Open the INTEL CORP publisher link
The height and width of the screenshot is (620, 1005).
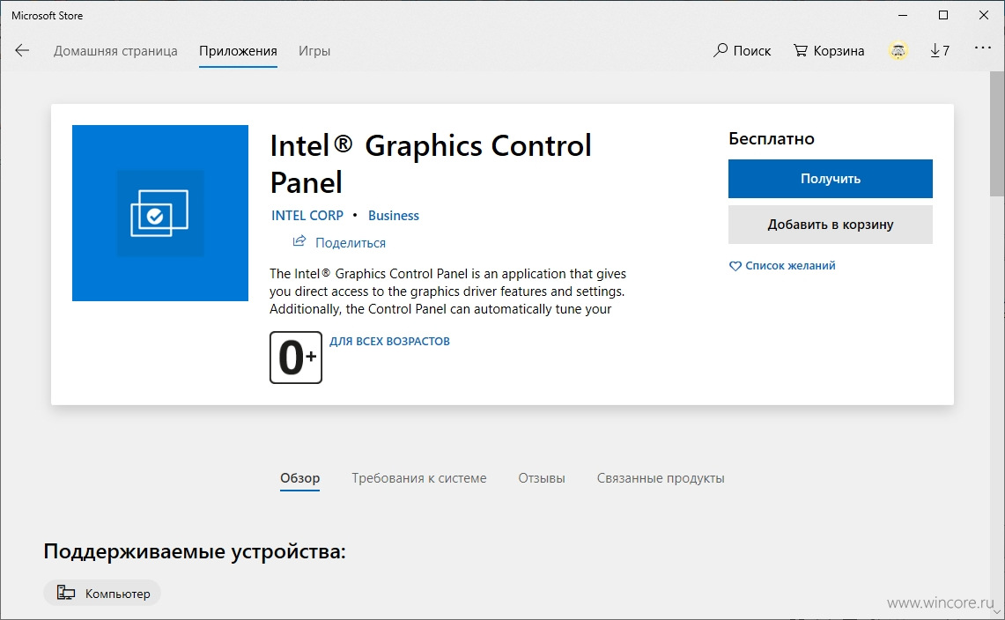click(307, 216)
